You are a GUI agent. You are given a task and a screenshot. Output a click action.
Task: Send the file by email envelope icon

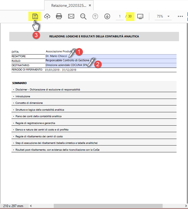71,16
